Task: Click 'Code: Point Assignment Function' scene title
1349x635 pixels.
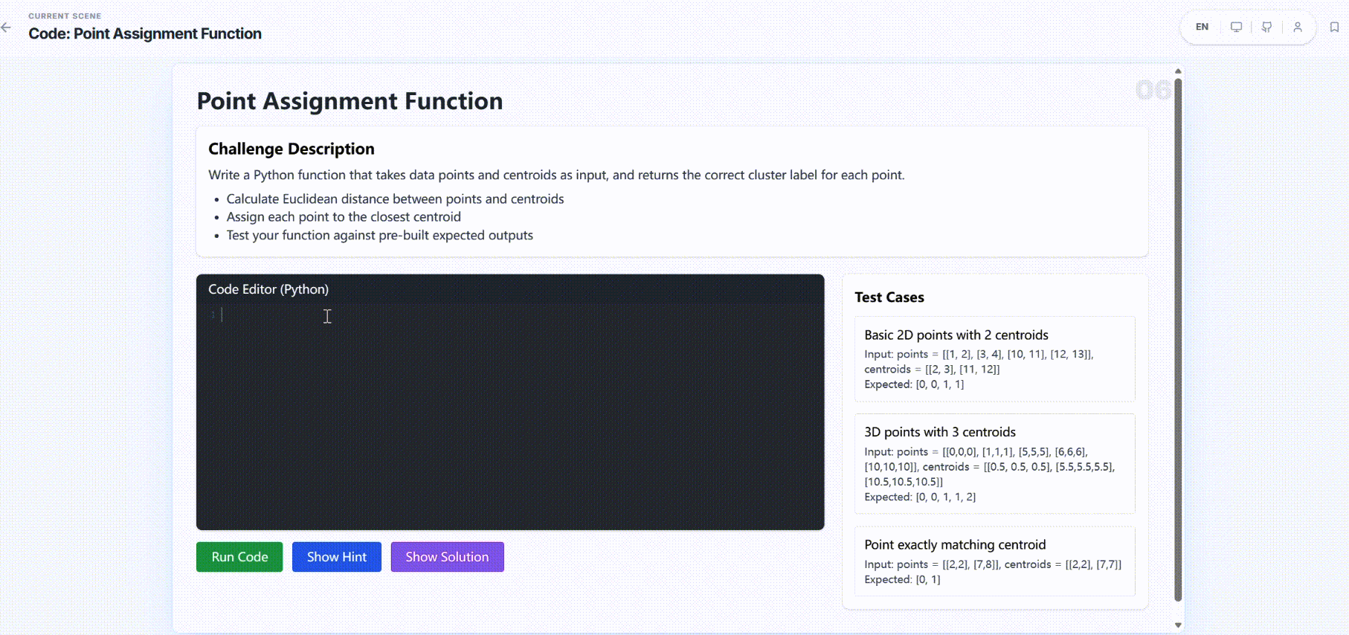Action: coord(145,33)
